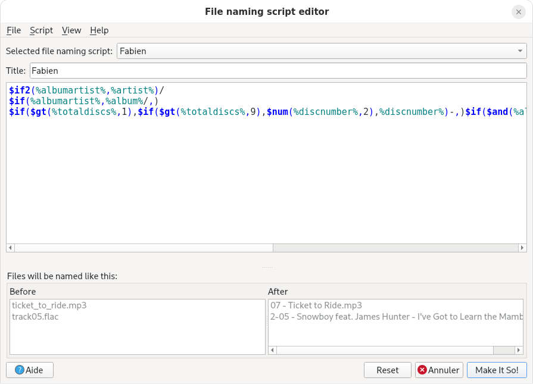Expand the selected file naming script dropdown

click(x=520, y=51)
